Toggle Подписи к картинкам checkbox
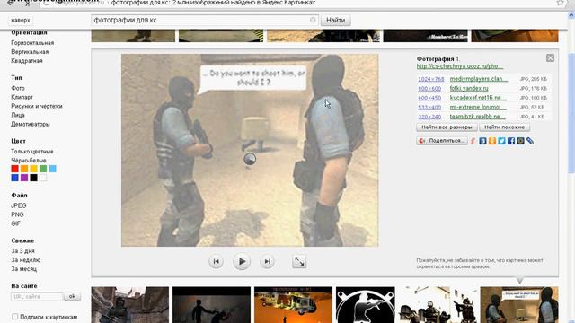 pyautogui.click(x=14, y=317)
